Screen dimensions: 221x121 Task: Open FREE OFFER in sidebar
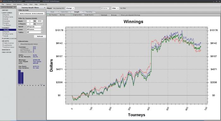pos(7,52)
